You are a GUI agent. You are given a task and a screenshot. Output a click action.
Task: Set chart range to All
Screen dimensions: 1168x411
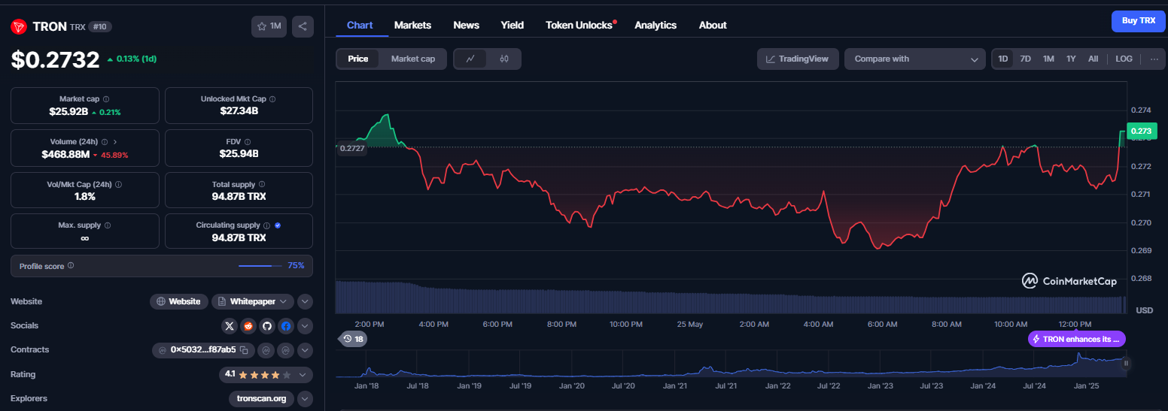[1093, 59]
